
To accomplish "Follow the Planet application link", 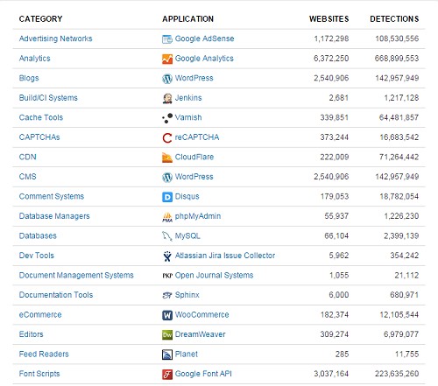I will click(x=187, y=354).
